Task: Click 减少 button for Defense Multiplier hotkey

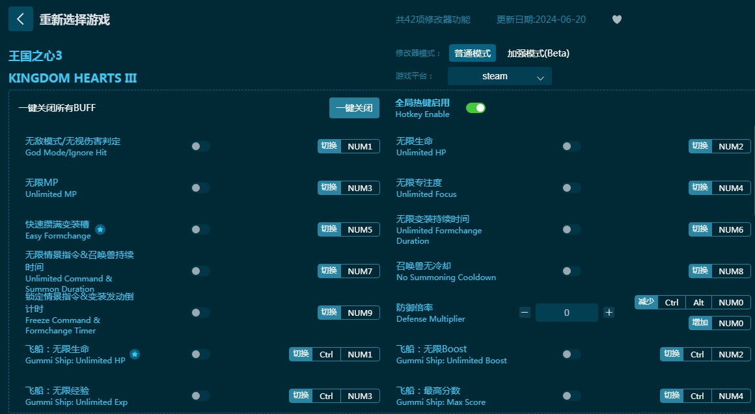Action: tap(646, 302)
